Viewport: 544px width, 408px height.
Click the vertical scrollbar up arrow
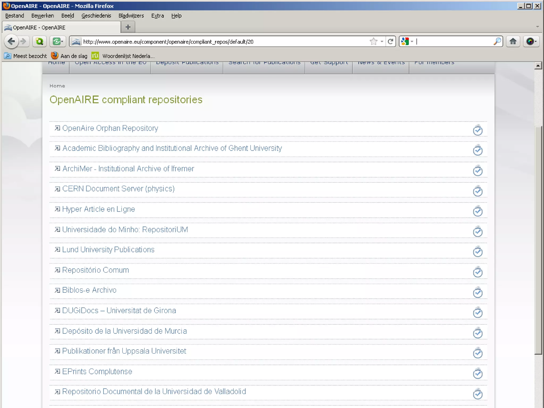pyautogui.click(x=538, y=65)
